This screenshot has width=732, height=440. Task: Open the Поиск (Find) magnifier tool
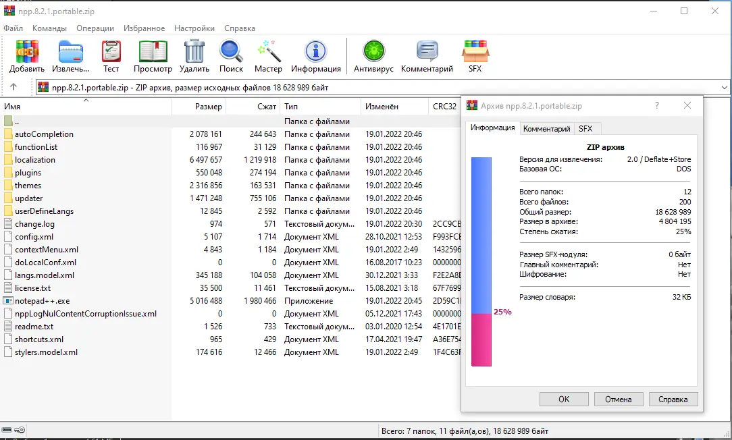pos(231,51)
